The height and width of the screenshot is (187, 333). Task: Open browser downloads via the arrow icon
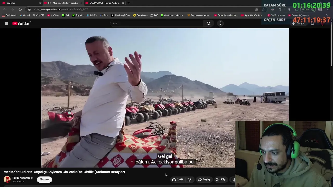[296, 9]
